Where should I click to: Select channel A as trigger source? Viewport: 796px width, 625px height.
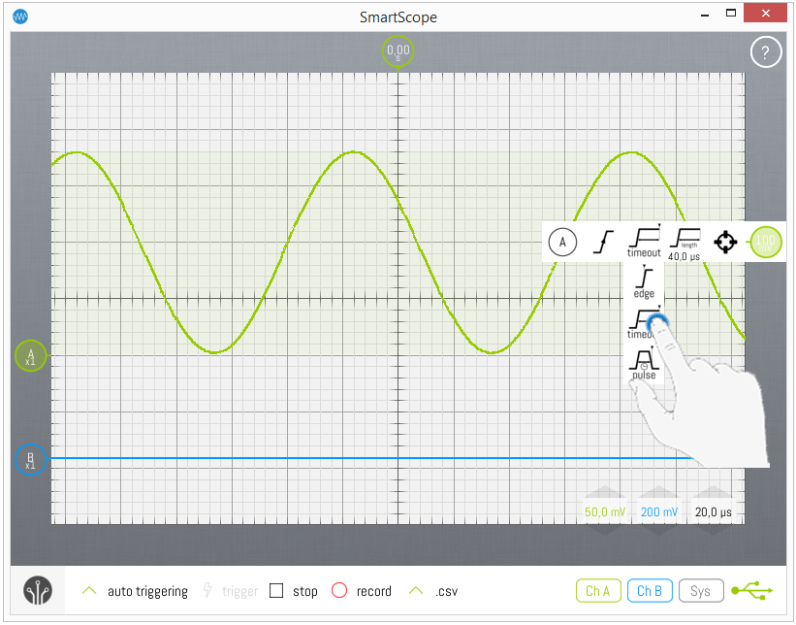[x=562, y=241]
